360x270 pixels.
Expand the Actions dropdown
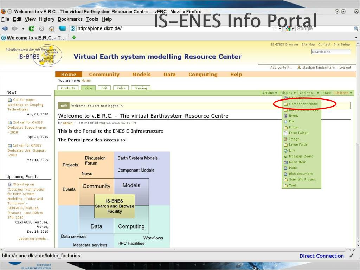[x=270, y=93]
